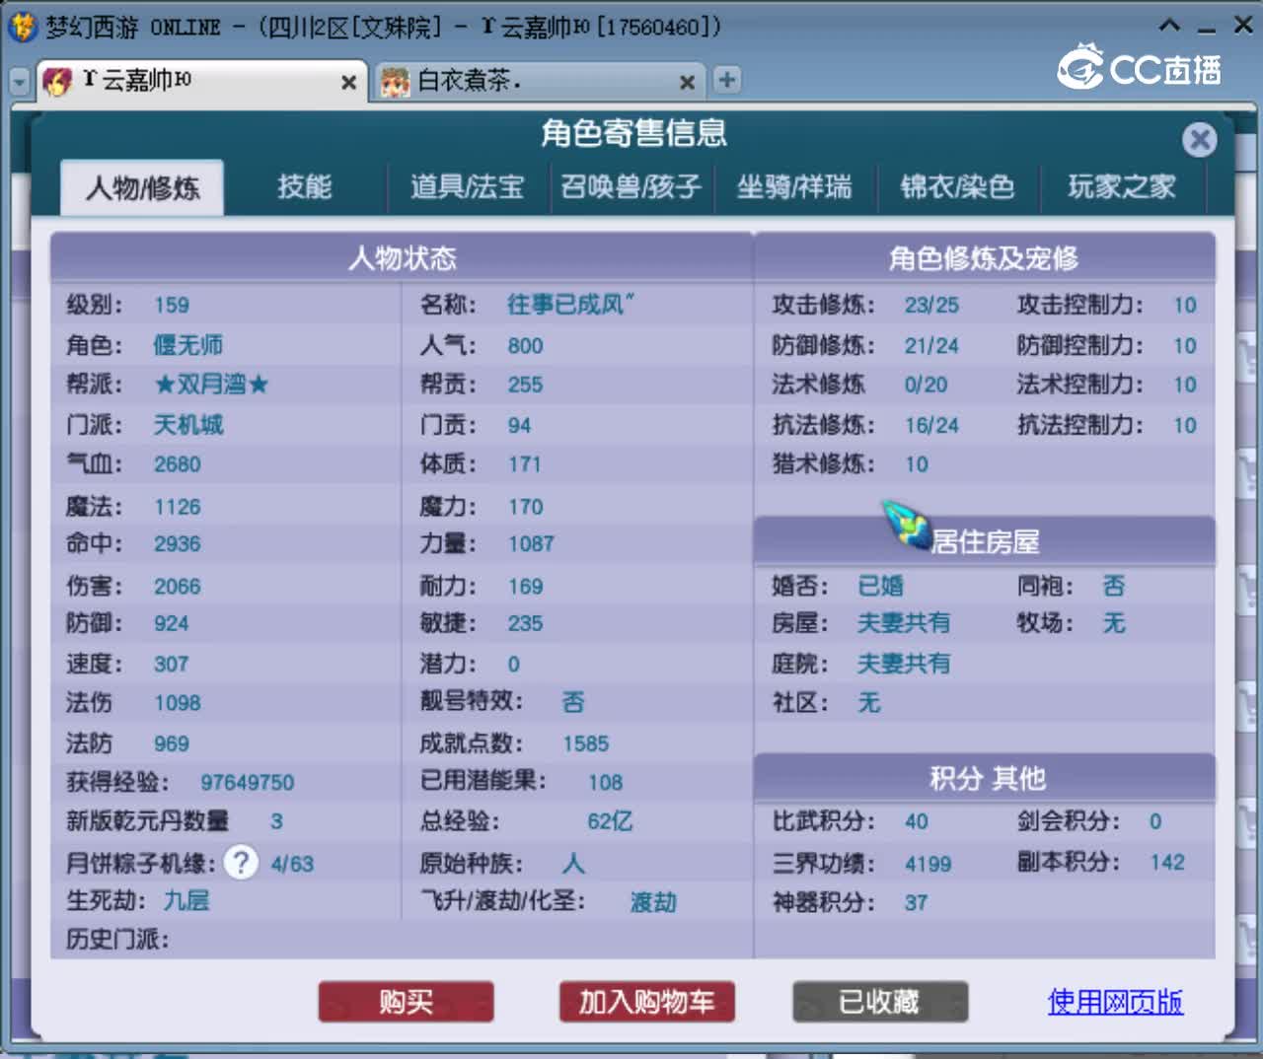This screenshot has height=1059, width=1263.
Task: Switch to the 人物/修炼 tab
Action: (x=142, y=187)
